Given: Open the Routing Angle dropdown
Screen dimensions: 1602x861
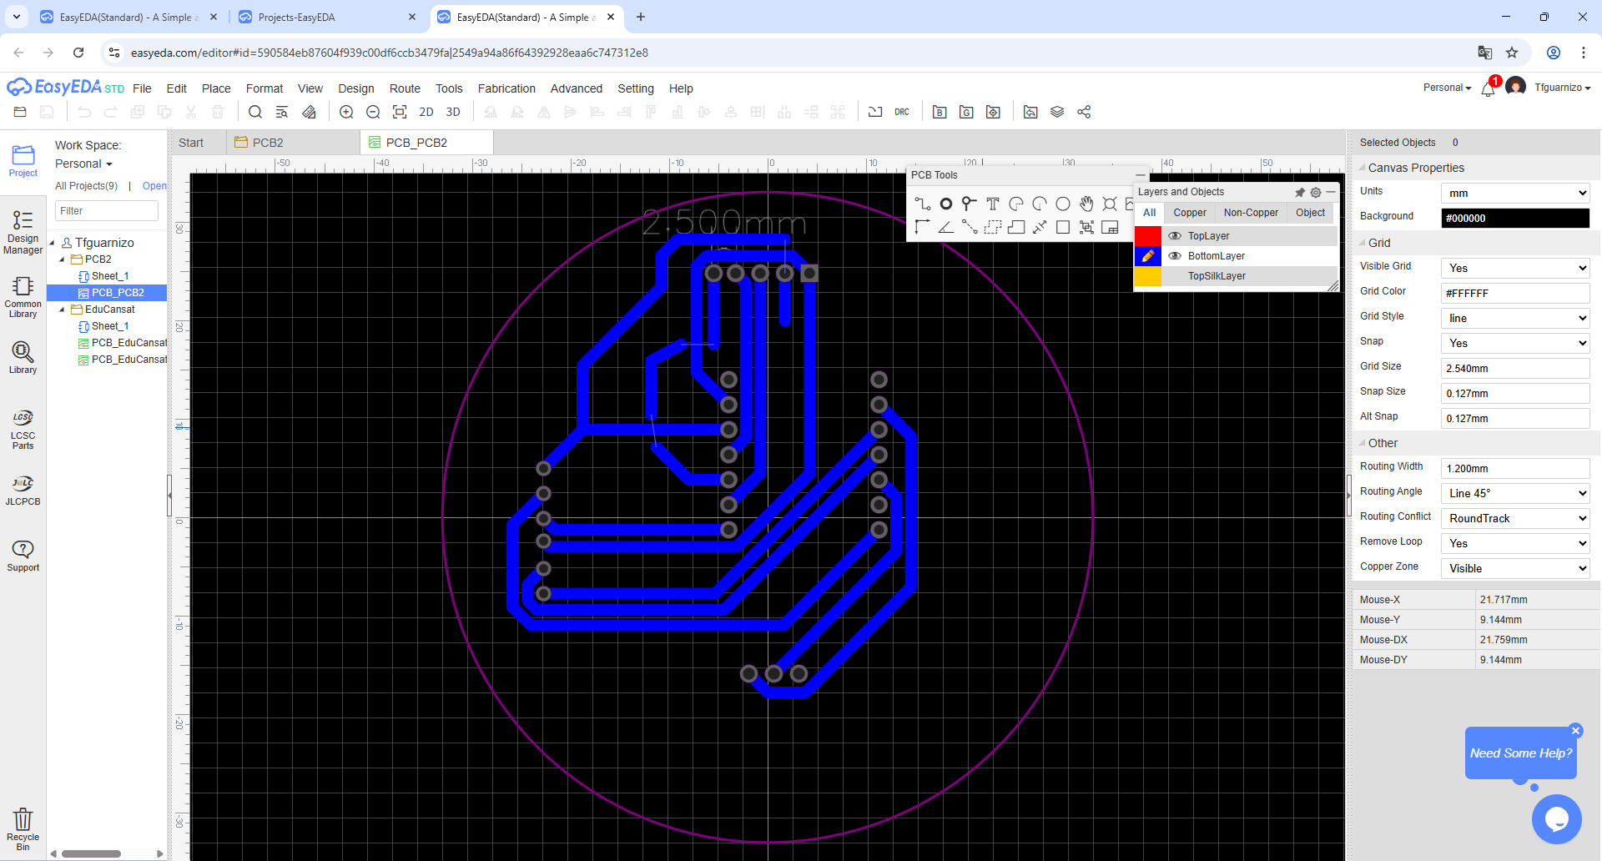Looking at the screenshot, I should click(x=1515, y=493).
